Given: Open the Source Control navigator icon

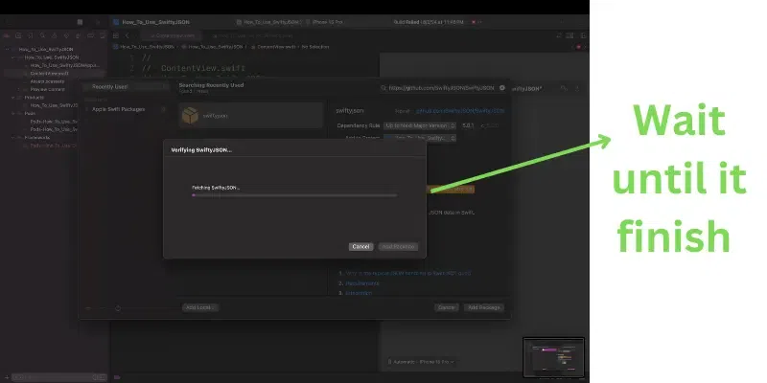Looking at the screenshot, I should pos(18,35).
